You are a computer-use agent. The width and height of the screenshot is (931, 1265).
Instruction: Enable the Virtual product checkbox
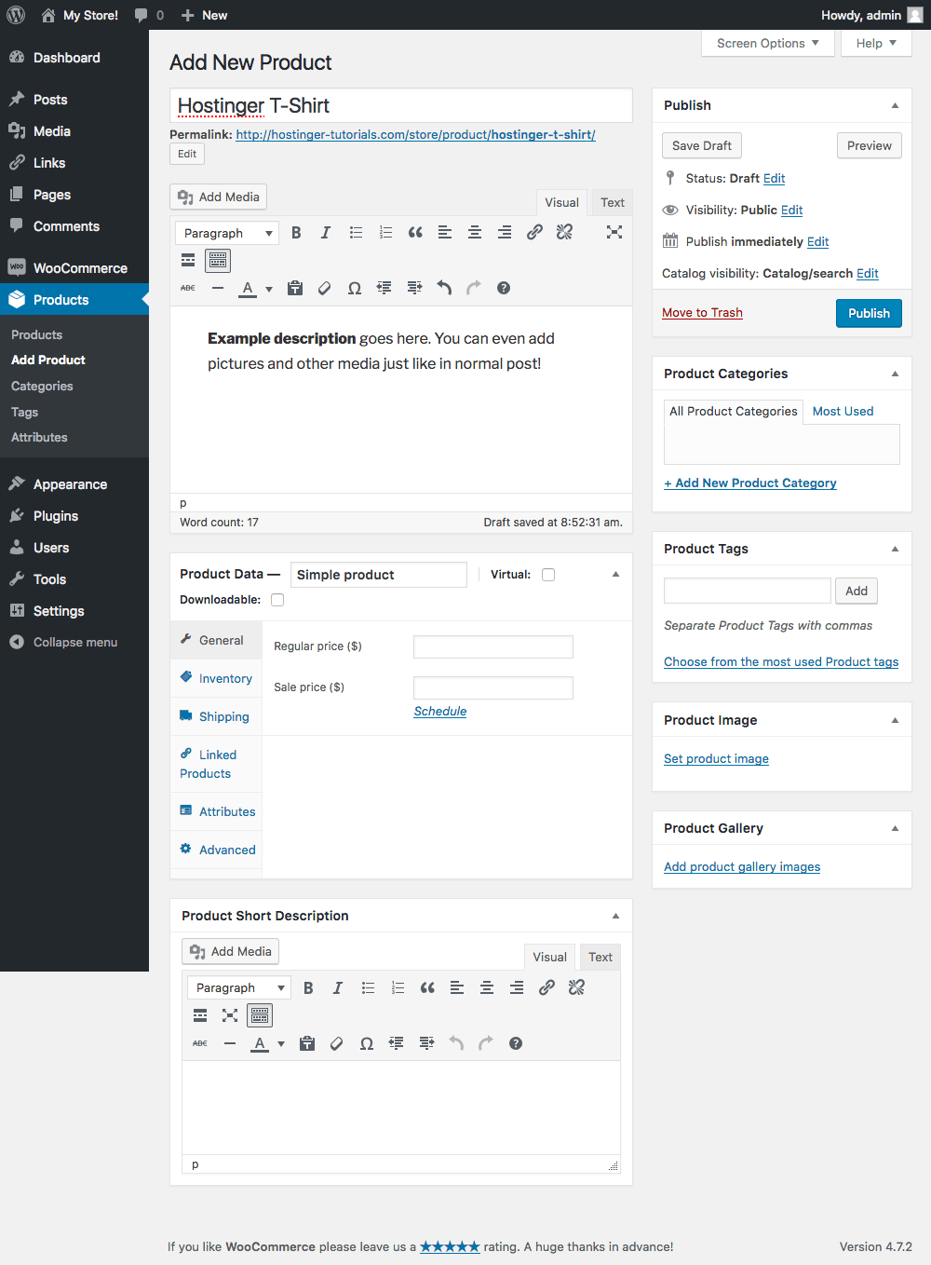(x=547, y=574)
